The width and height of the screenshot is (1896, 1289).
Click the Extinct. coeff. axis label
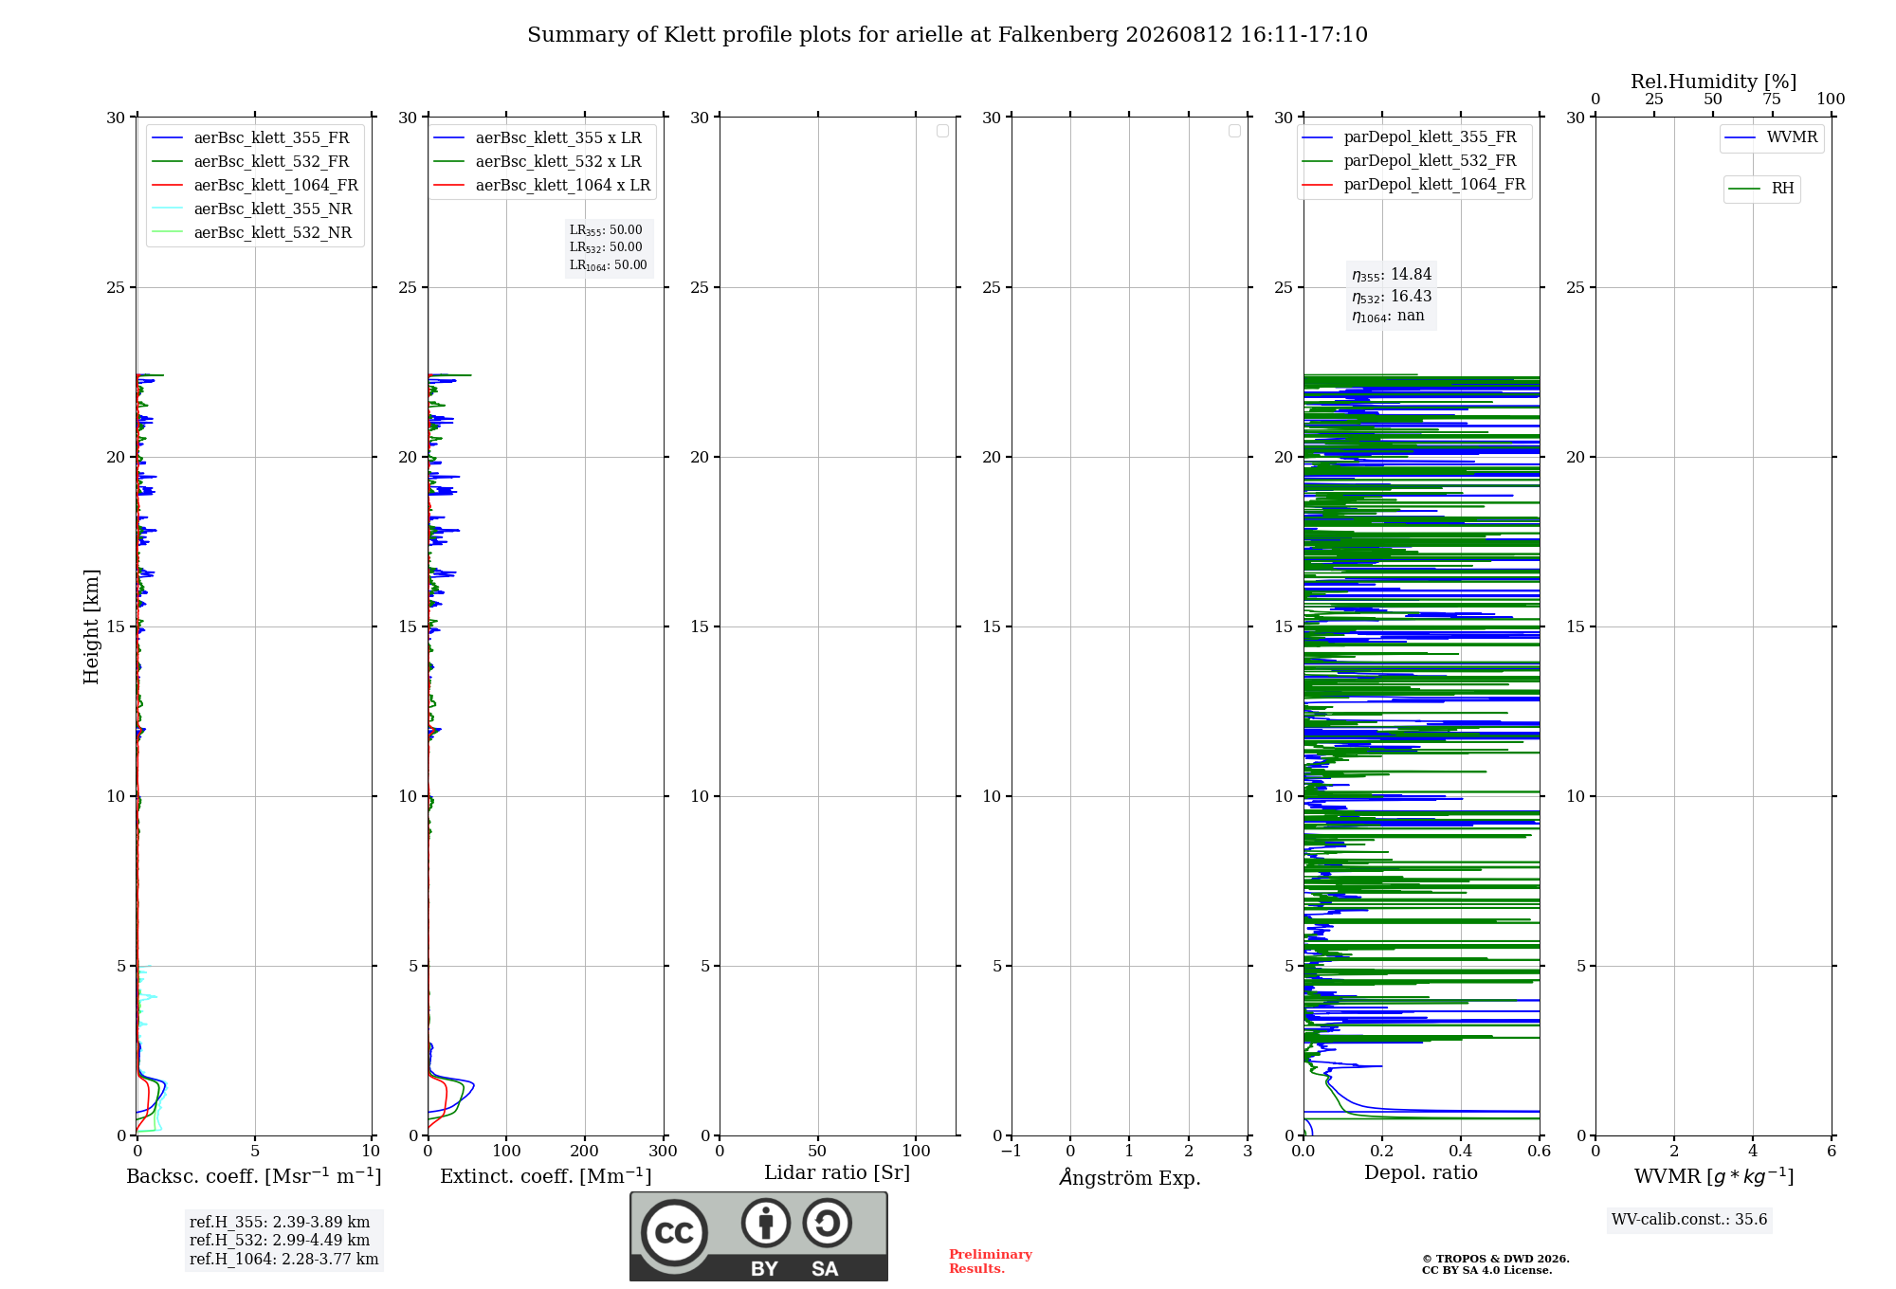pos(546,1176)
